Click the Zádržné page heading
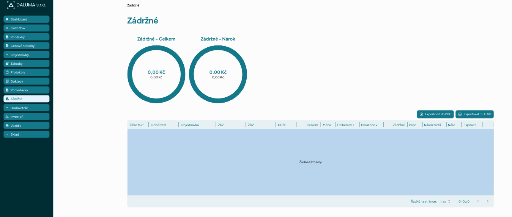 click(x=143, y=20)
